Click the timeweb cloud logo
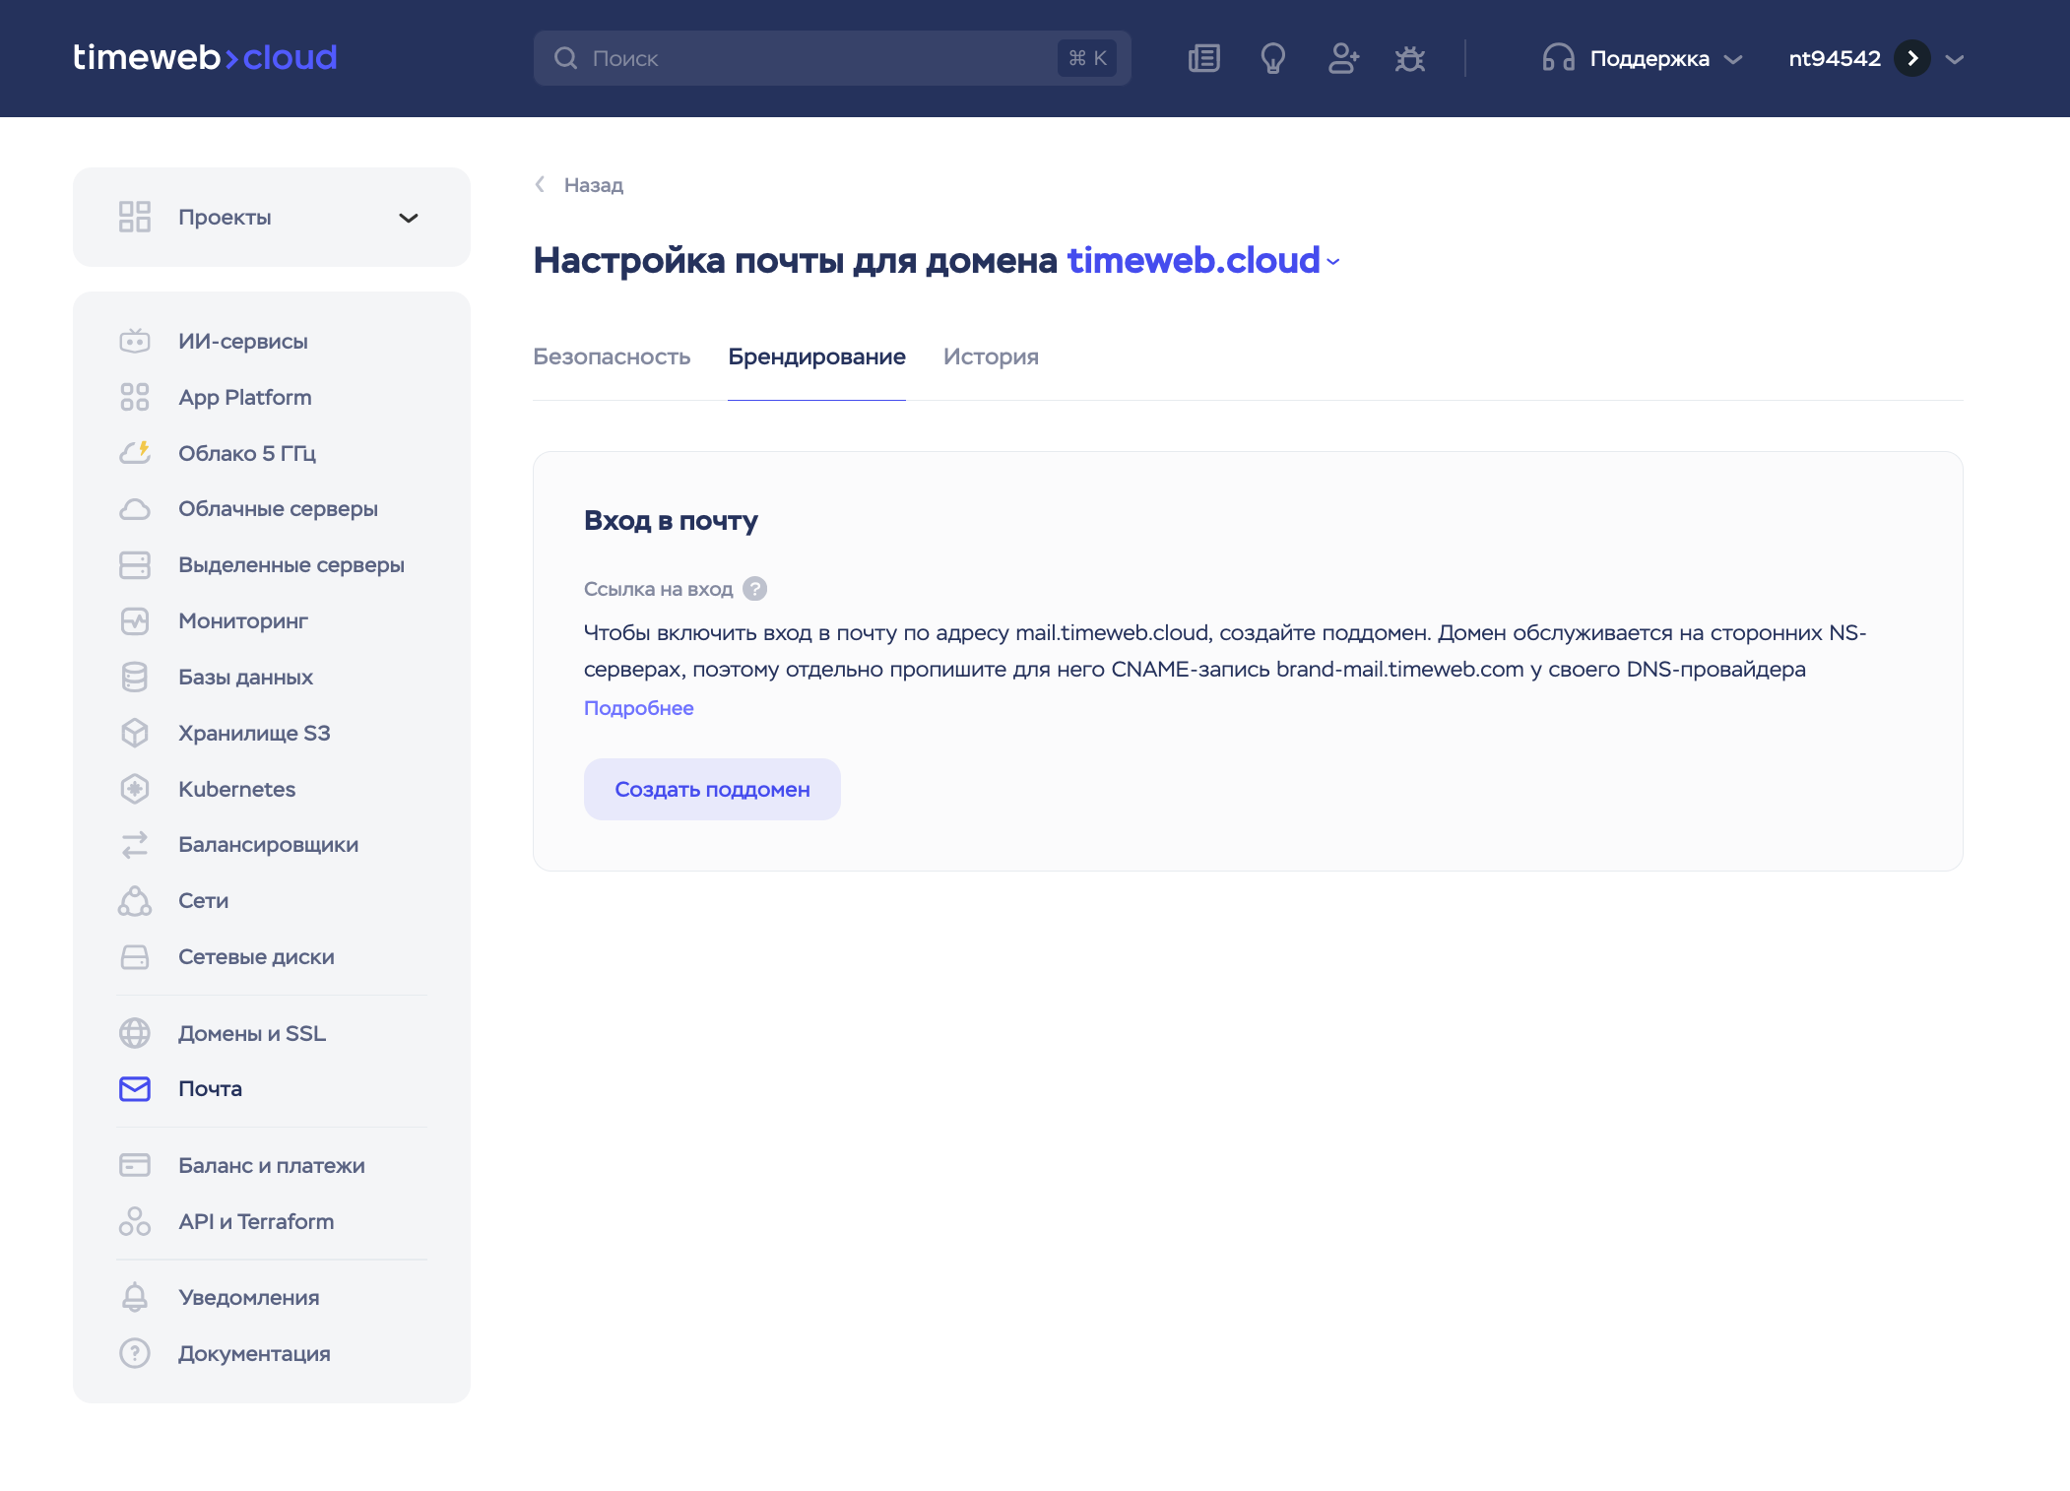This screenshot has width=2070, height=1491. (205, 58)
